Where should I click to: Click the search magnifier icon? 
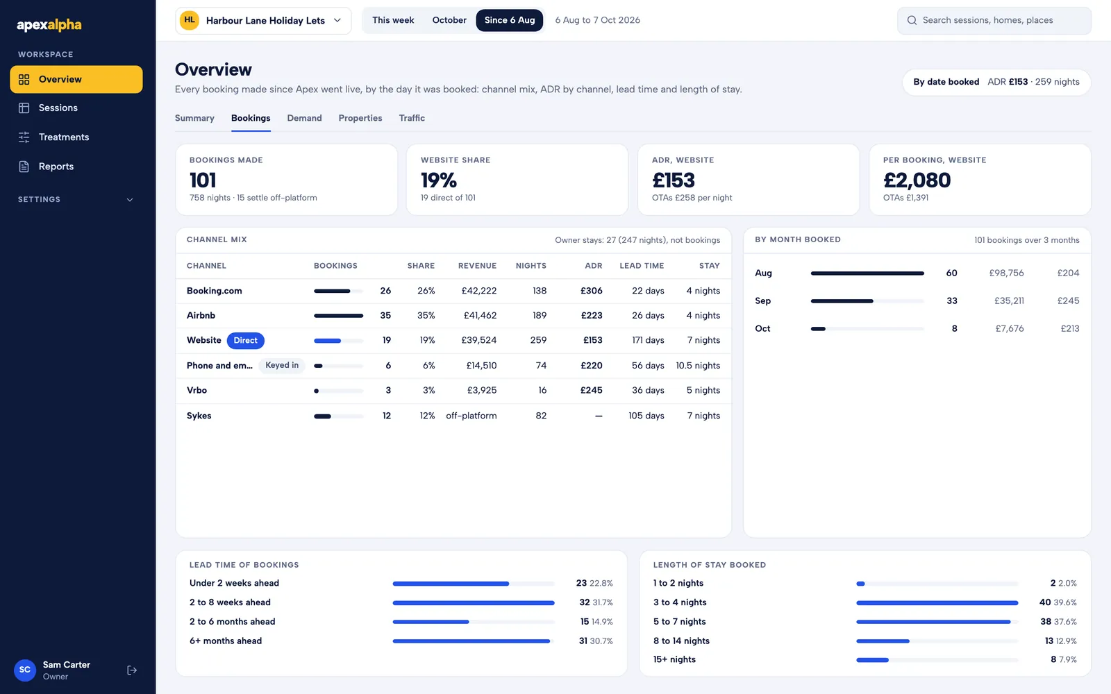(x=912, y=21)
